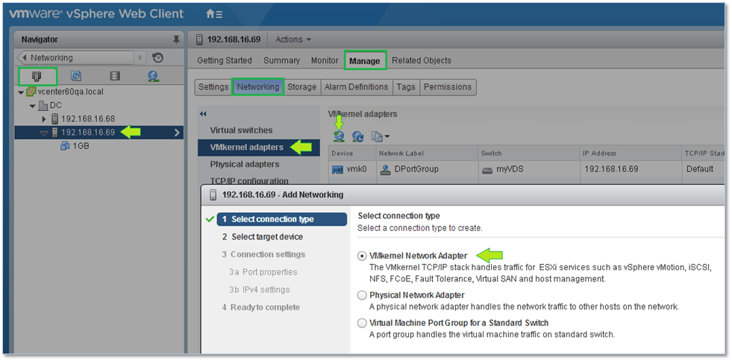Switch to the Manage tab
The height and width of the screenshot is (361, 732).
(365, 60)
